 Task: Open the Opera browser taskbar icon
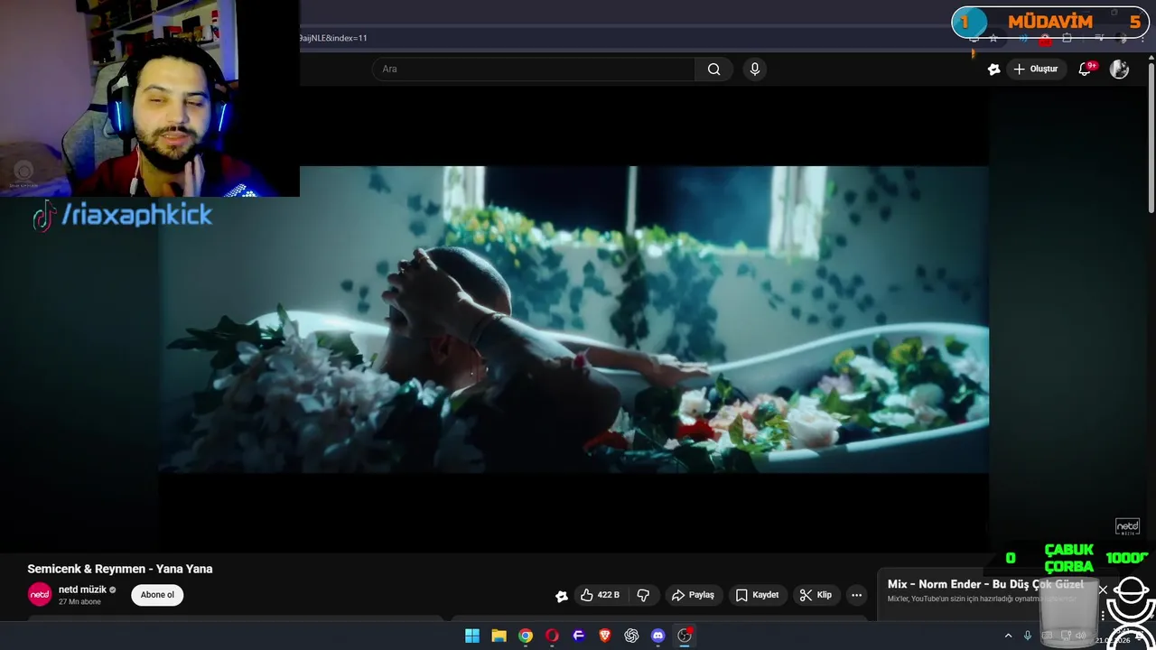(552, 636)
